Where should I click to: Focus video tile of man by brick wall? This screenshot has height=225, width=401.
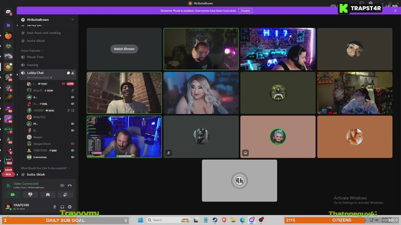click(124, 93)
